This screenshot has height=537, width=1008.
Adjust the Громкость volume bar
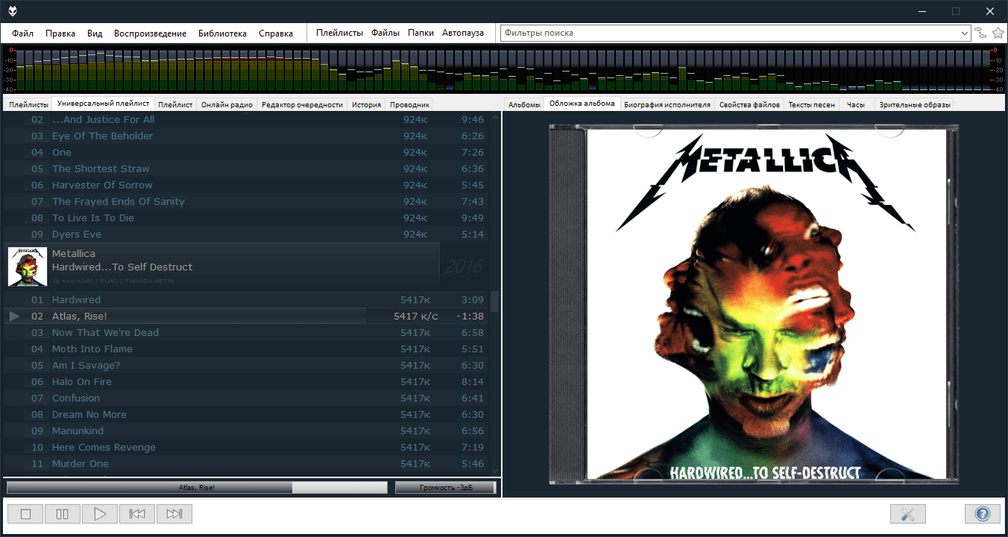coord(445,488)
